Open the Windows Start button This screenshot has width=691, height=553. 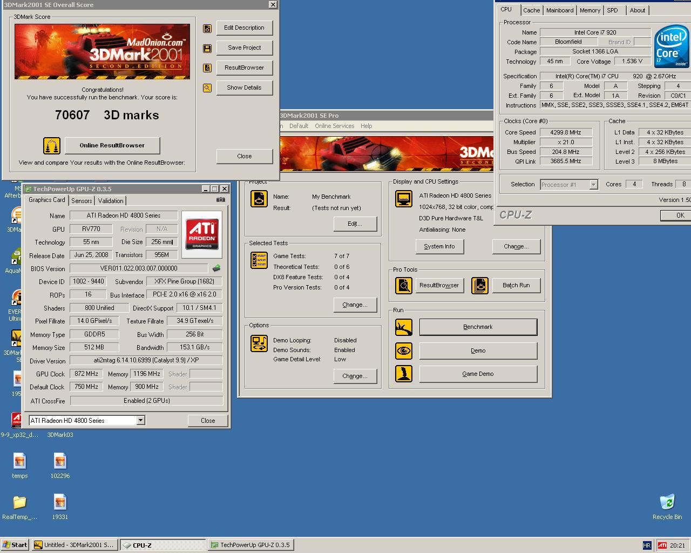(x=15, y=545)
